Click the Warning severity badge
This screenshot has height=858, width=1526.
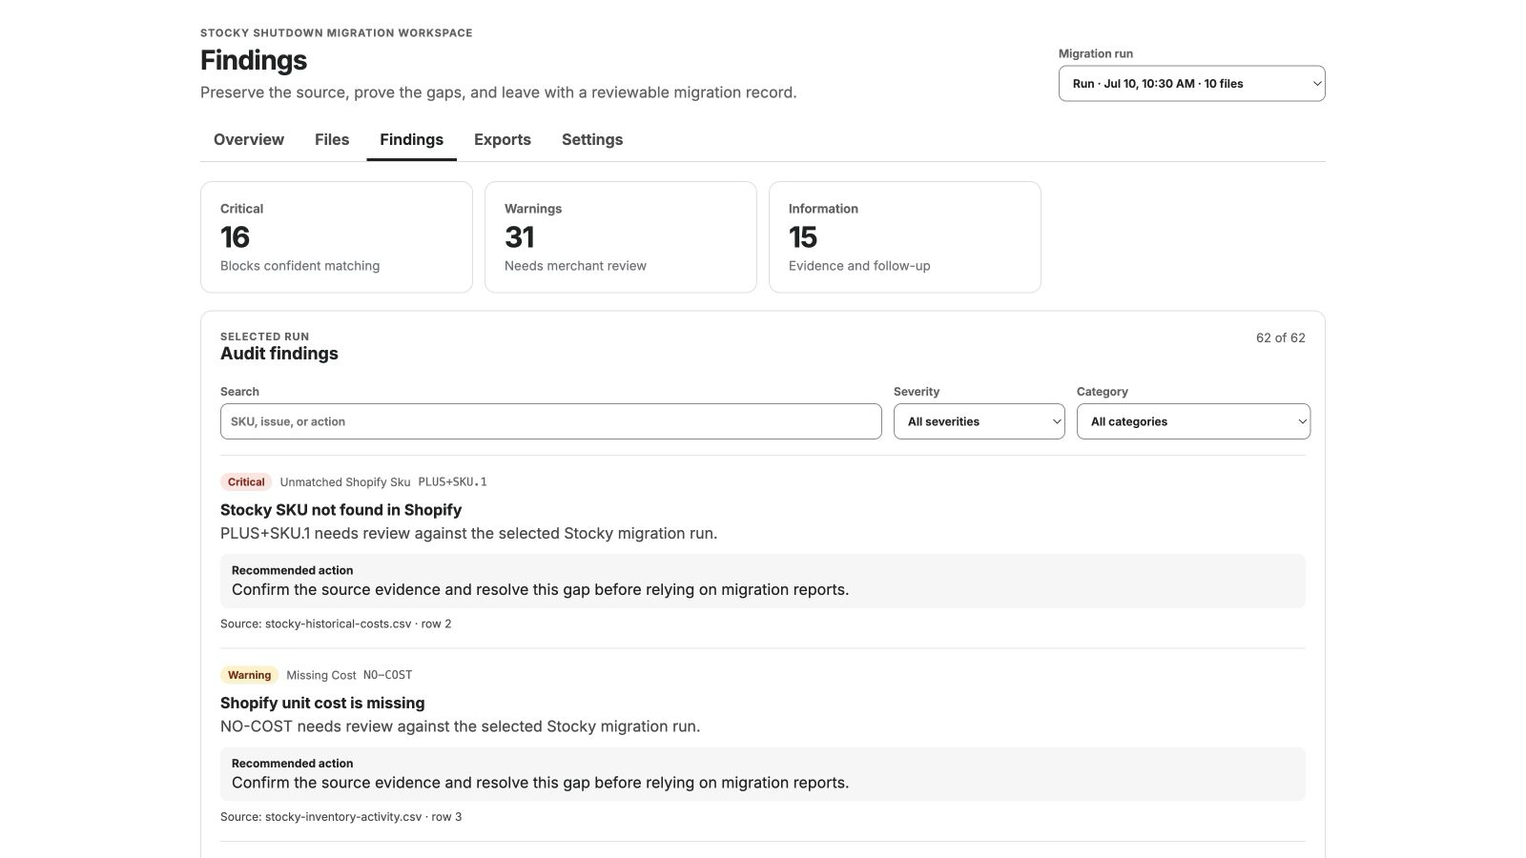(249, 675)
